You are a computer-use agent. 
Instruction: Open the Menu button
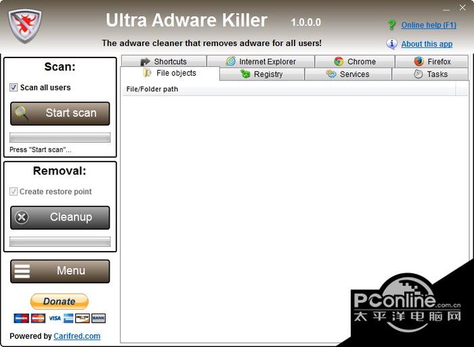(60, 271)
